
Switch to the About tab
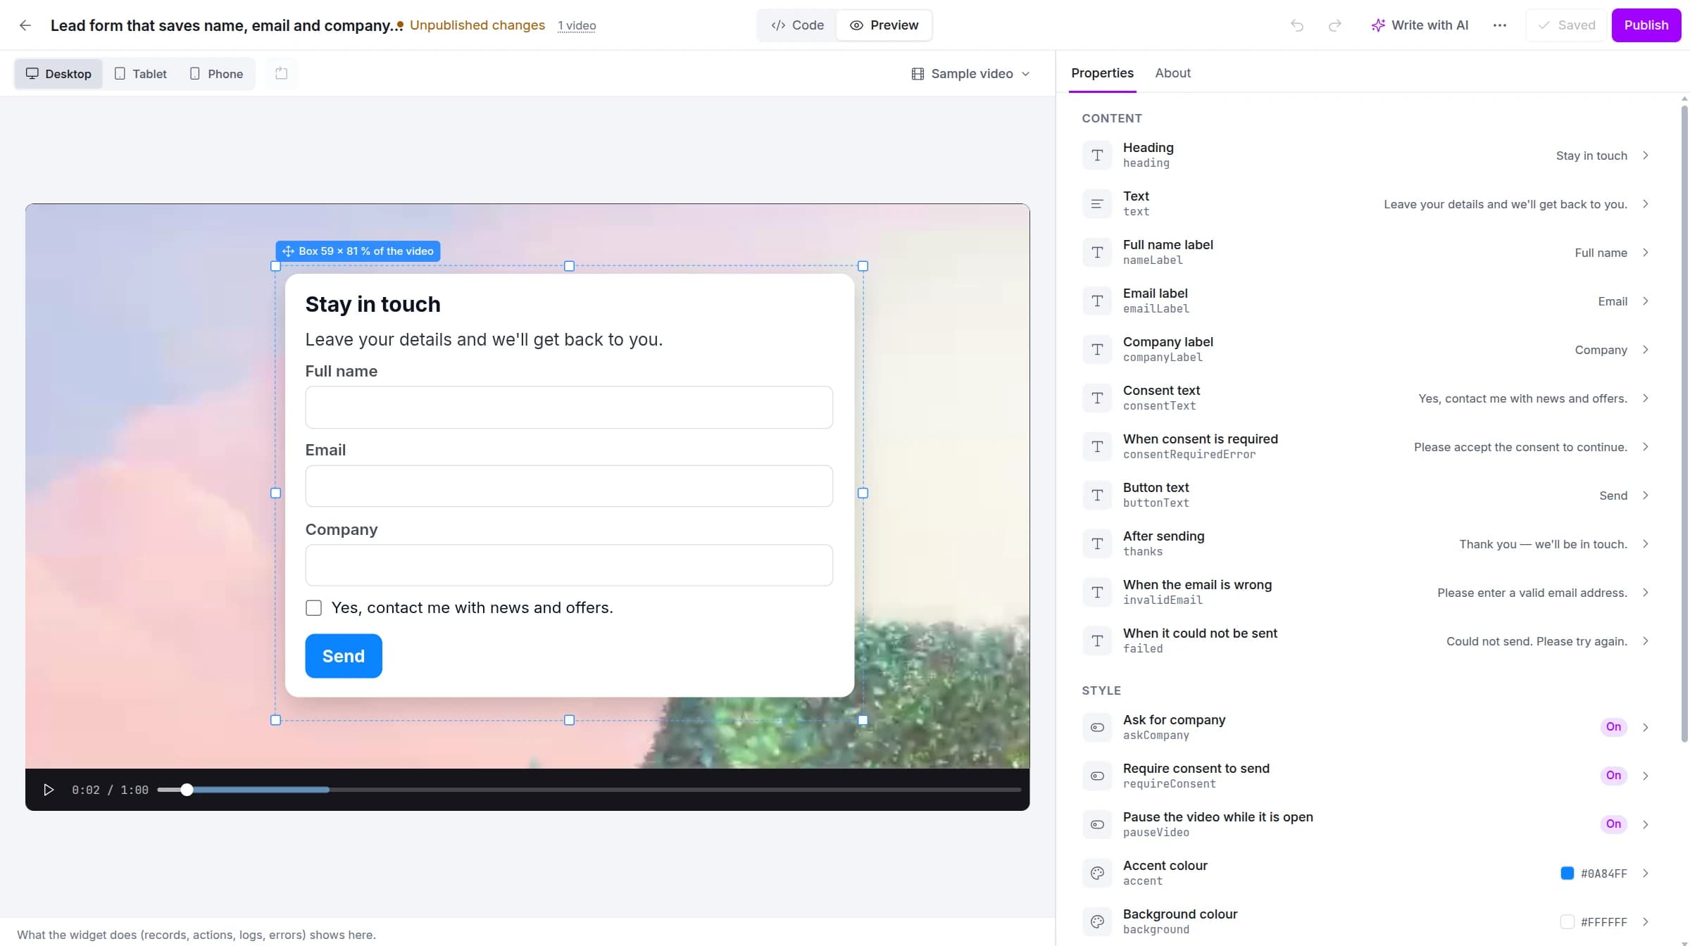[1172, 73]
